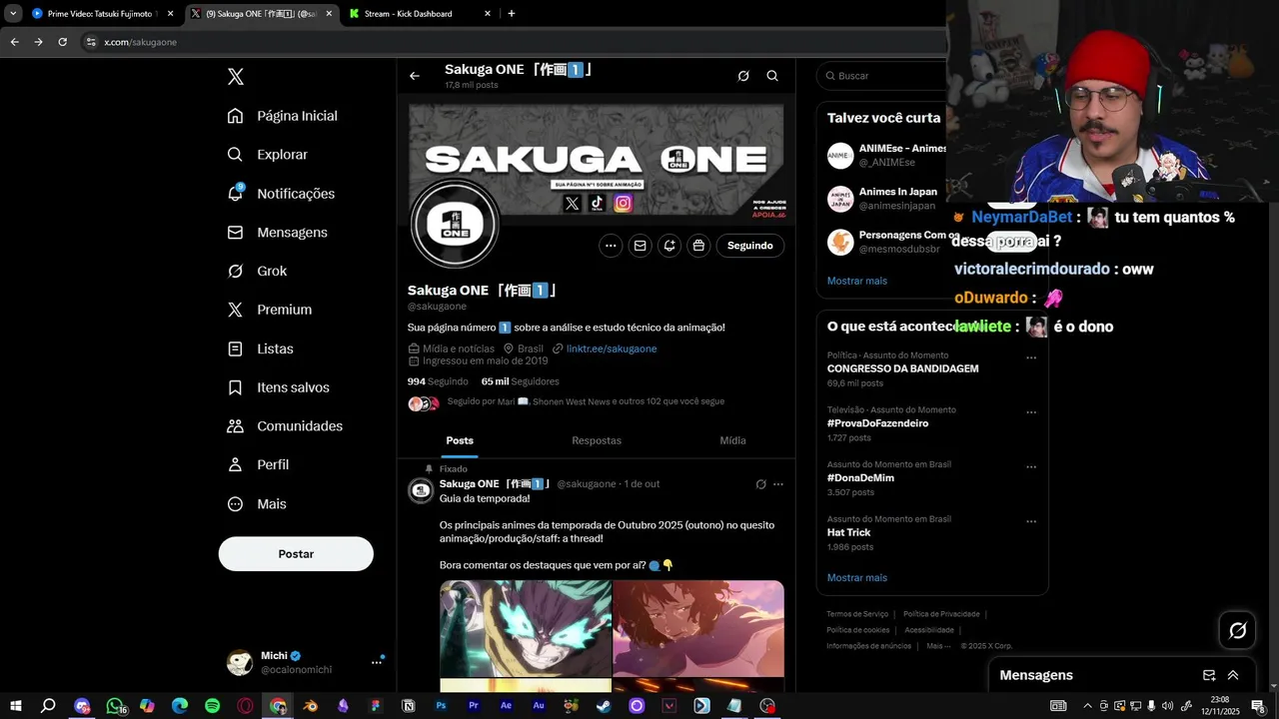This screenshot has width=1279, height=719.
Task: Open Grok from the sidebar
Action: pos(257,271)
